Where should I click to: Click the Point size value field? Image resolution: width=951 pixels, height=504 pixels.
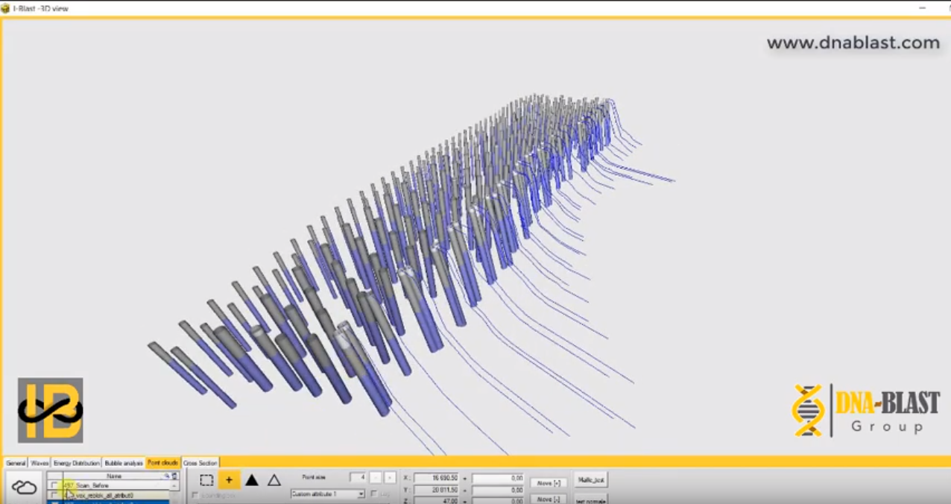[359, 477]
